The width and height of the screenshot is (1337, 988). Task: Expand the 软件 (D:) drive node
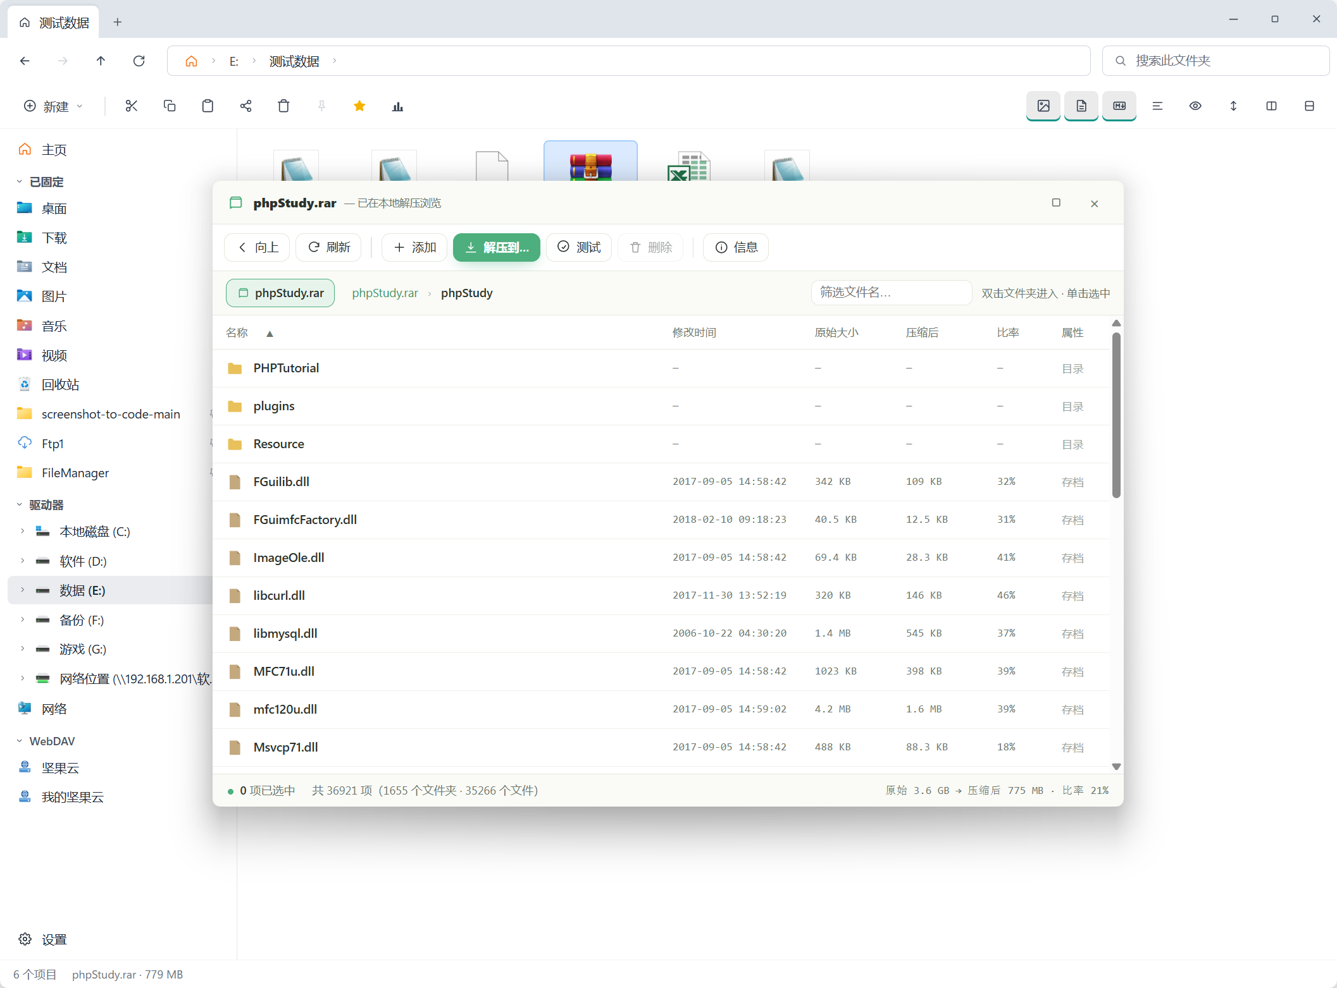(x=23, y=561)
